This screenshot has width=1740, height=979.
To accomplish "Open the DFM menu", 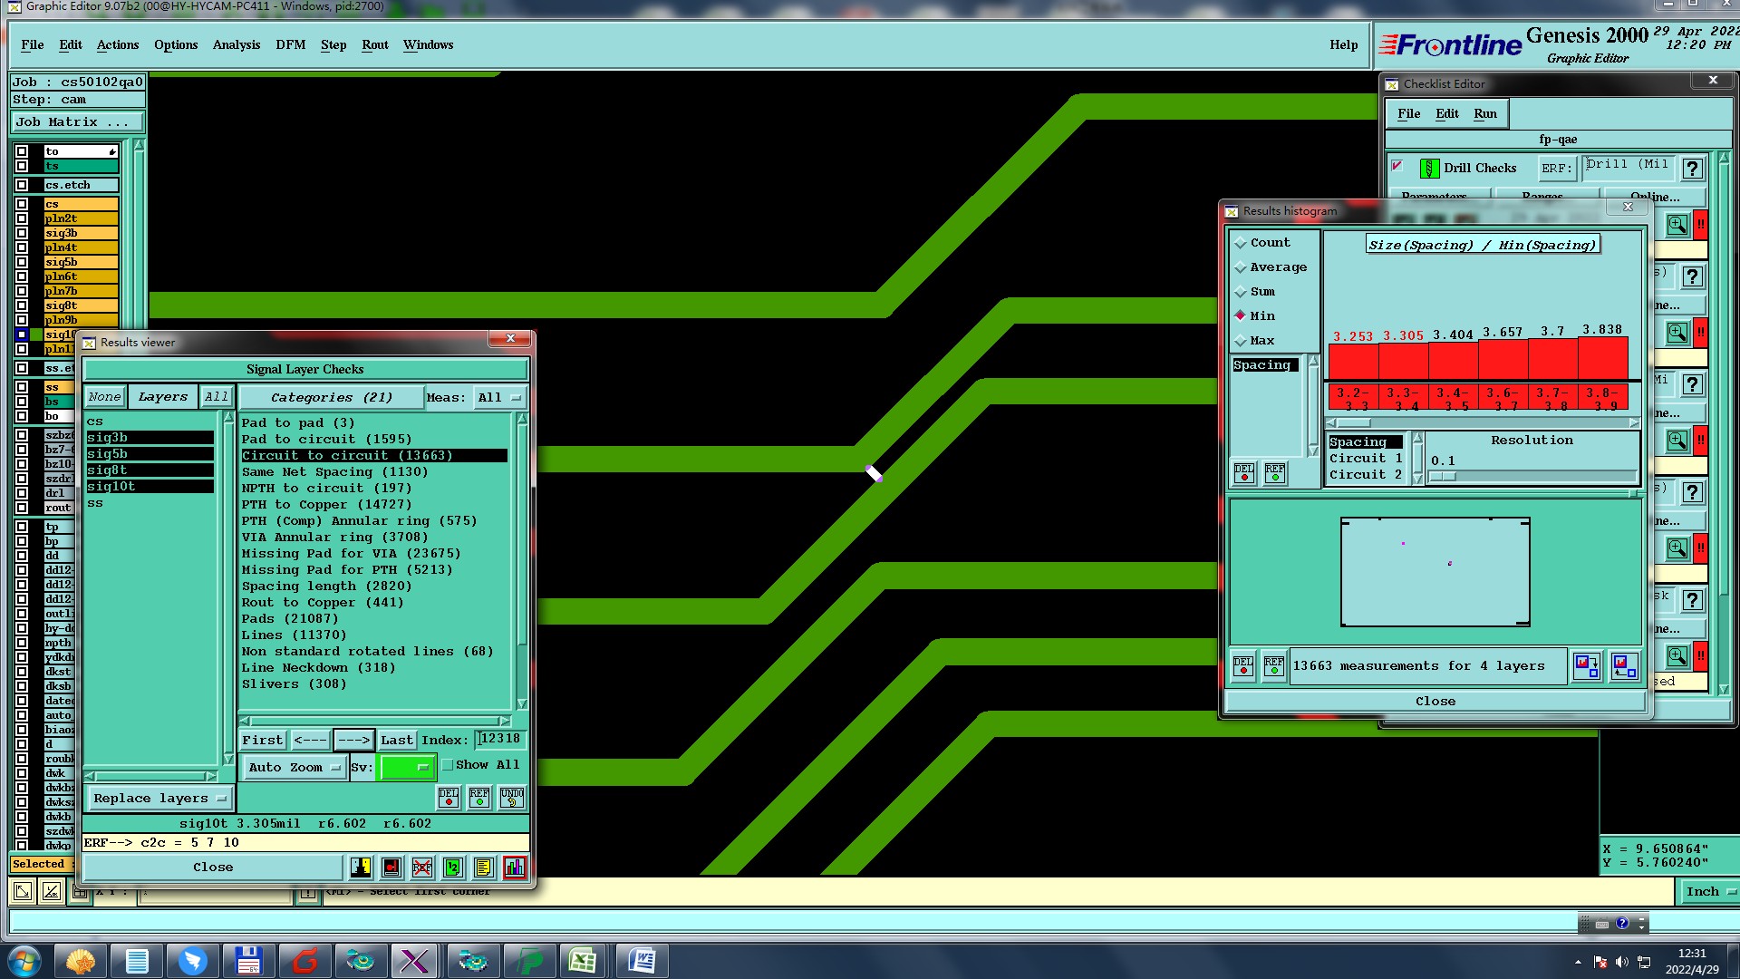I will click(290, 44).
